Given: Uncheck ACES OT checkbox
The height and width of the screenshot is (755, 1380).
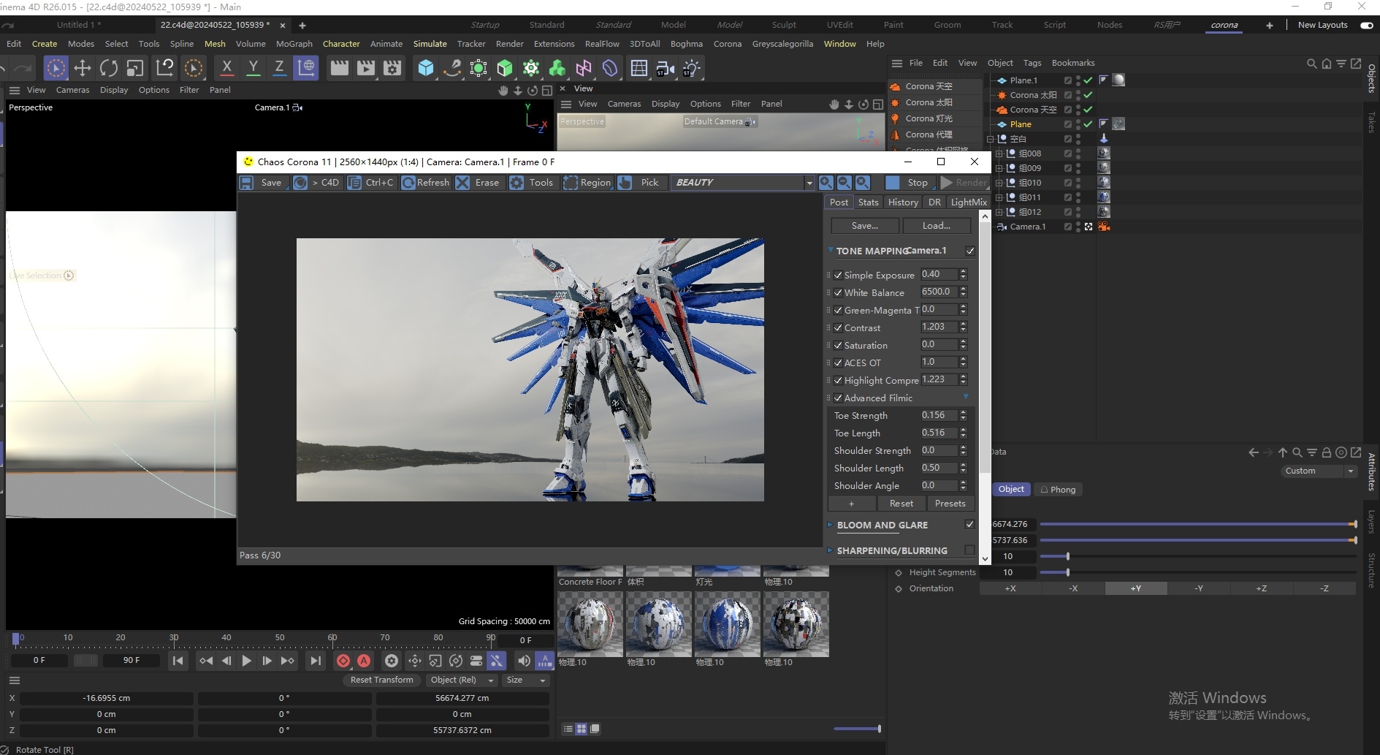Looking at the screenshot, I should pos(838,363).
